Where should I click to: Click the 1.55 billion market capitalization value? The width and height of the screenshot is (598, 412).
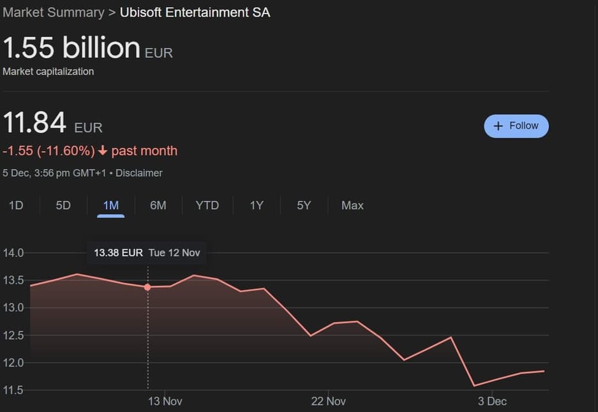pyautogui.click(x=71, y=48)
